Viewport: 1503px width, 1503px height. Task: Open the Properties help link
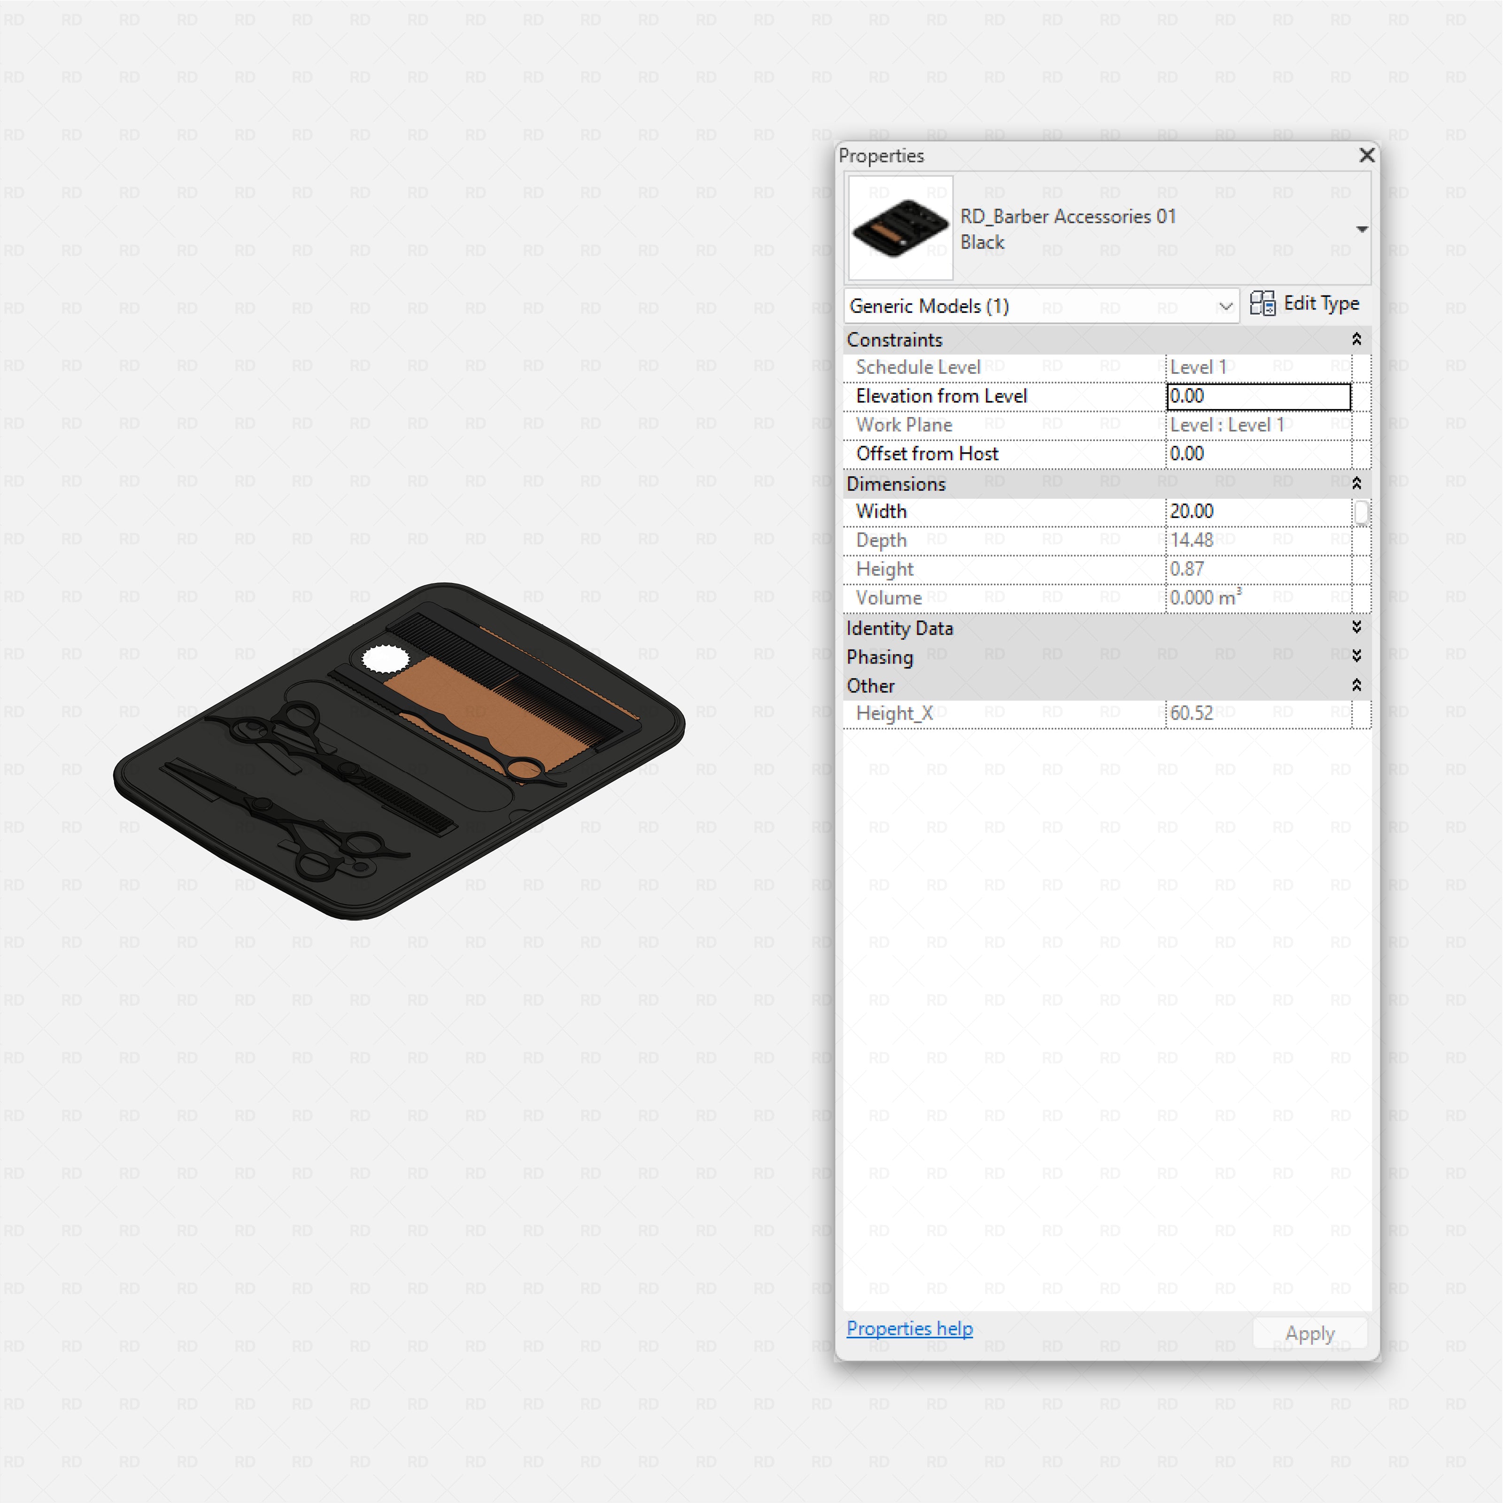coord(909,1329)
